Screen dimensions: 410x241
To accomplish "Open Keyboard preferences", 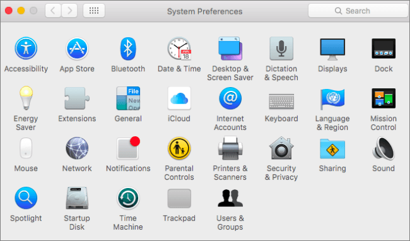I will pyautogui.click(x=281, y=101).
